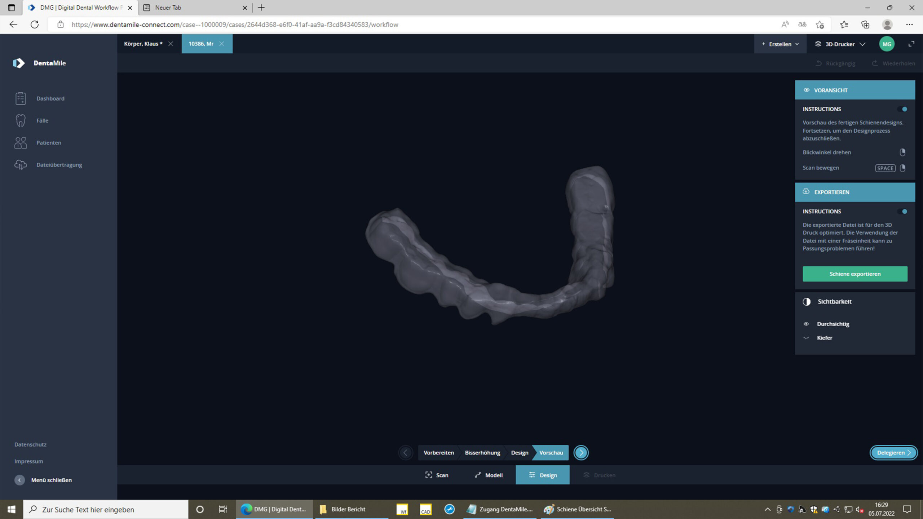
Task: Switch to Körper, Klaus case tab
Action: [x=143, y=44]
